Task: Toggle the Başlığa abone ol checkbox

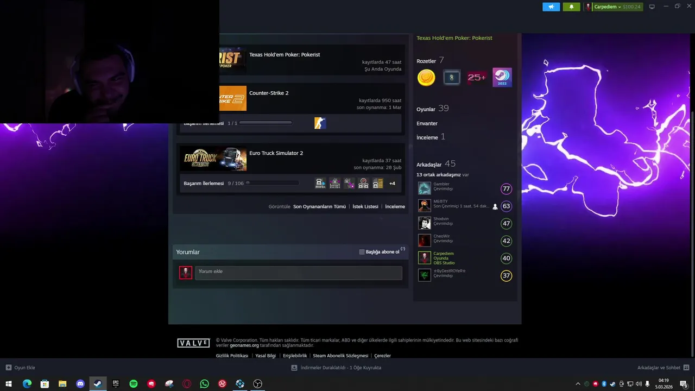Action: tap(362, 252)
